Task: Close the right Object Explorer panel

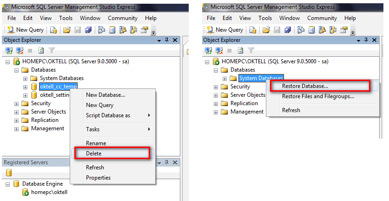Action: pos(375,40)
